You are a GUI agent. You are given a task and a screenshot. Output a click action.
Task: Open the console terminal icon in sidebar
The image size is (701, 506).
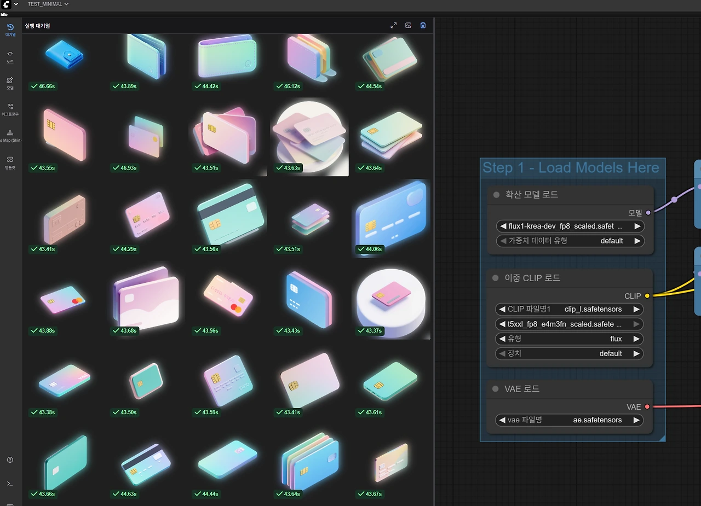(10, 484)
